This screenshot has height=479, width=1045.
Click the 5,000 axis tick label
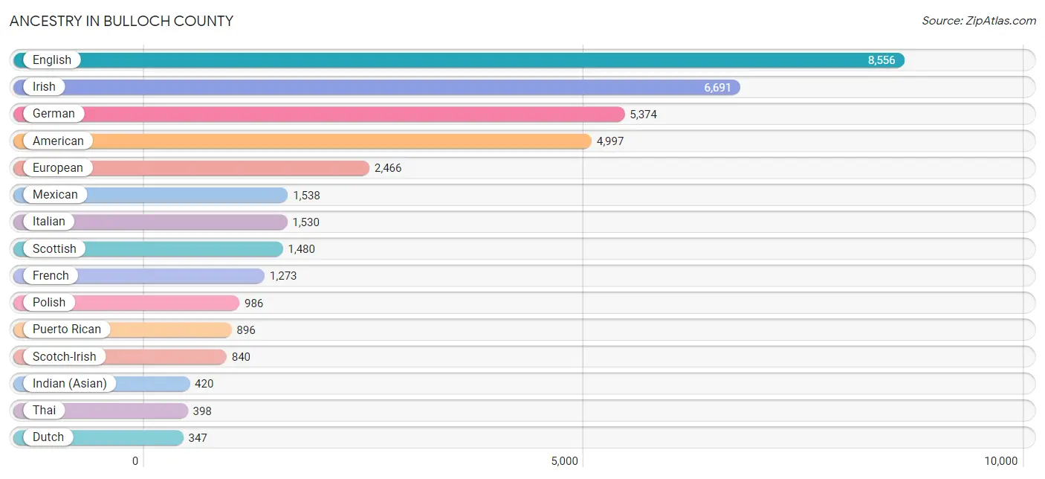click(564, 461)
